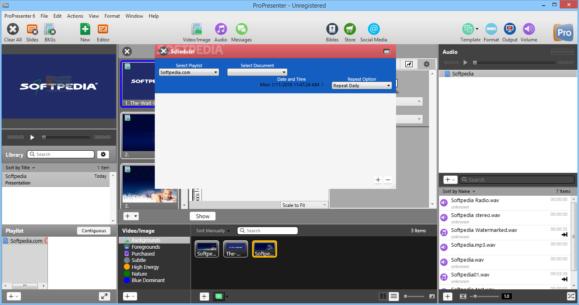Image resolution: width=579 pixels, height=305 pixels.
Task: Open the Scale to Fit dropdown
Action: [304, 205]
